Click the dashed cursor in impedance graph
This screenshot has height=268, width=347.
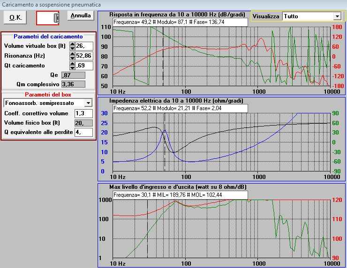pos(165,142)
